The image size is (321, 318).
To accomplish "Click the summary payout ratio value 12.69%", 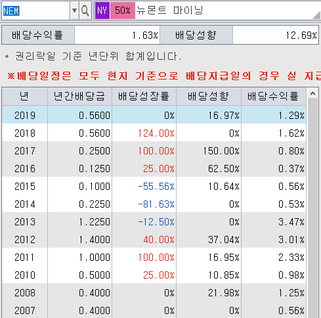I will pos(301,35).
